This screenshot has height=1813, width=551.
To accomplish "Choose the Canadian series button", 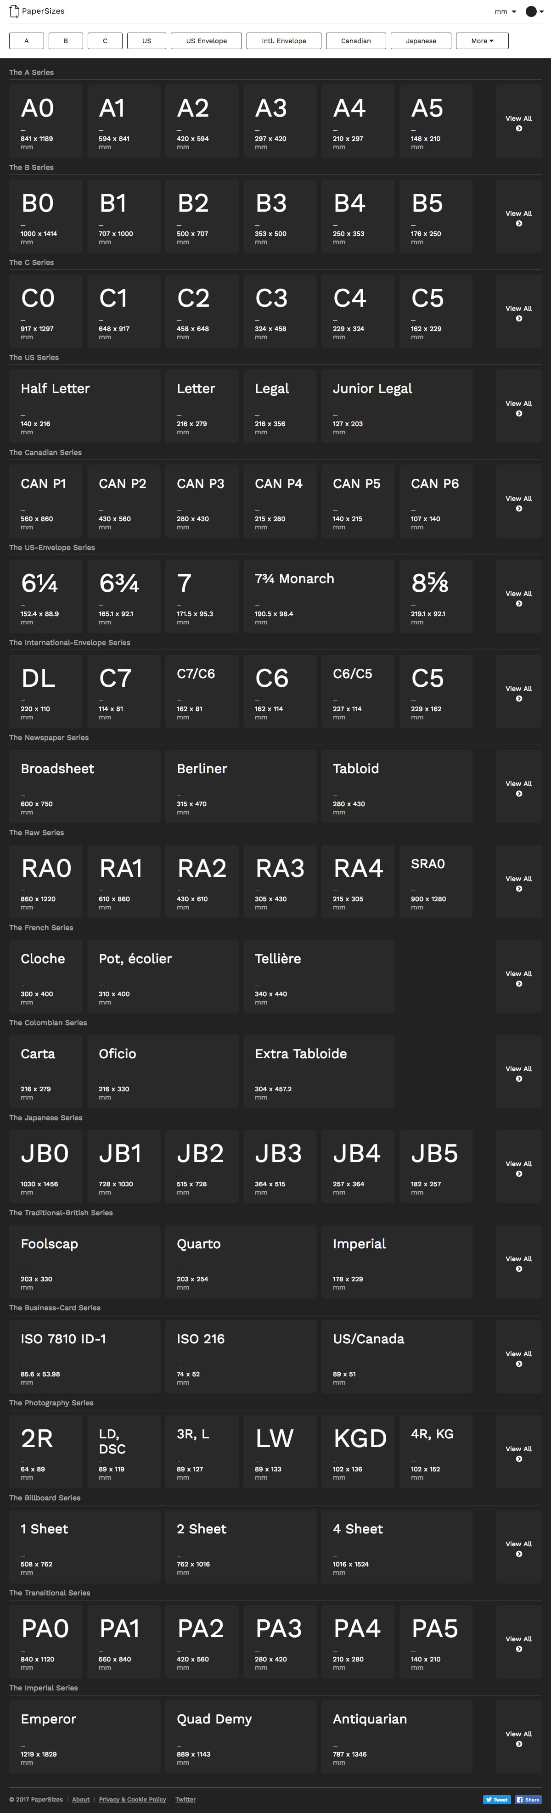I will [355, 41].
